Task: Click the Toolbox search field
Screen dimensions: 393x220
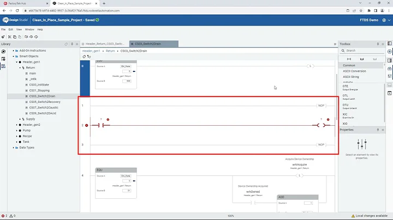Action: [362, 51]
